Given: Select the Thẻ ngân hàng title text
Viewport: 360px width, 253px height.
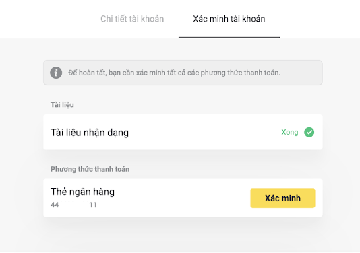Looking at the screenshot, I should click(x=82, y=192).
